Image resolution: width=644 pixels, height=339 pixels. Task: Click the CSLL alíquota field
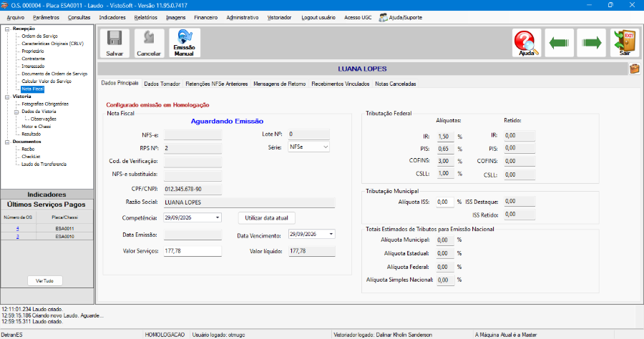446,174
